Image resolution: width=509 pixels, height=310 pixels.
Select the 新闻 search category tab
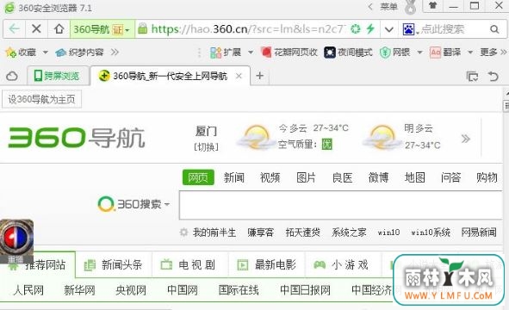[233, 177]
